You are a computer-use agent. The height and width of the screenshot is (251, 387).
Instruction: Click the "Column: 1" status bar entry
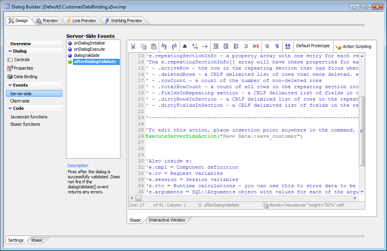coord(177,205)
